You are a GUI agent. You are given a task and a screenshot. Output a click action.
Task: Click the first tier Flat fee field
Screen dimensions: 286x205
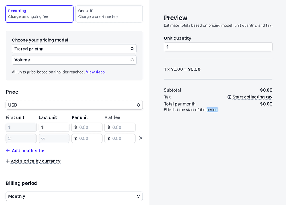(122, 127)
